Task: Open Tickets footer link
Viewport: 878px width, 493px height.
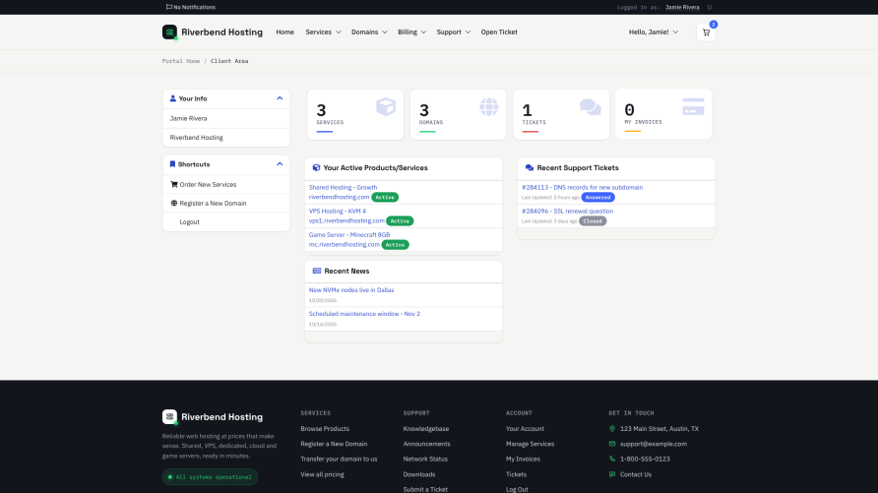Action: (516, 474)
